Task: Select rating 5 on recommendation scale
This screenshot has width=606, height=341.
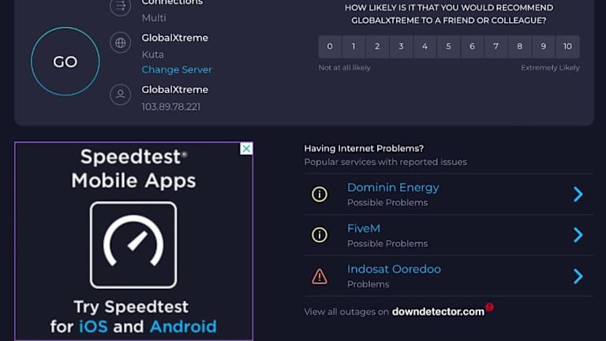Action: pyautogui.click(x=448, y=47)
